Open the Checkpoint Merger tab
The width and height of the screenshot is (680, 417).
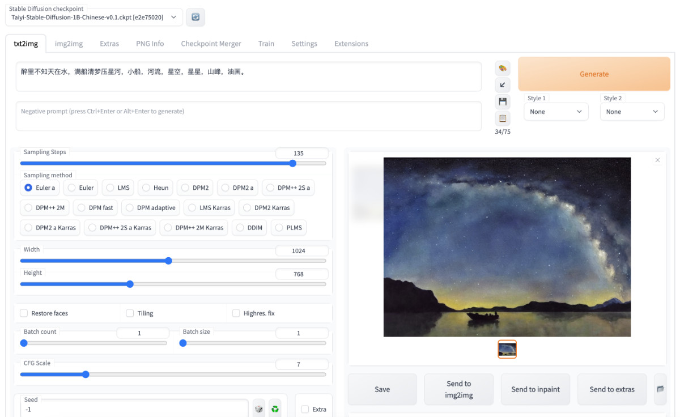click(x=211, y=44)
